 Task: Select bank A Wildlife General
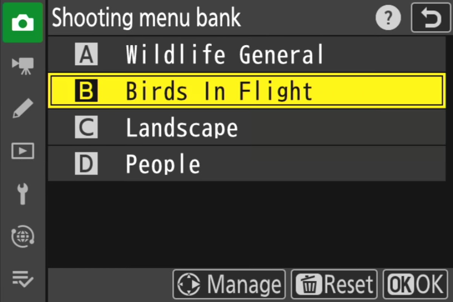click(247, 54)
